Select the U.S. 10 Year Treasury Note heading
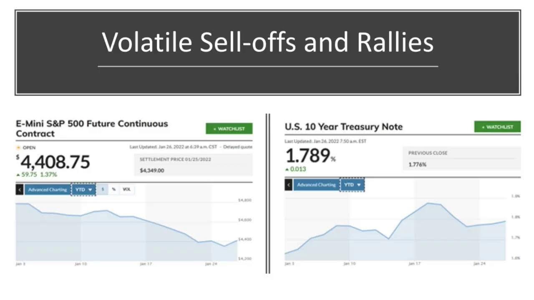 343,127
